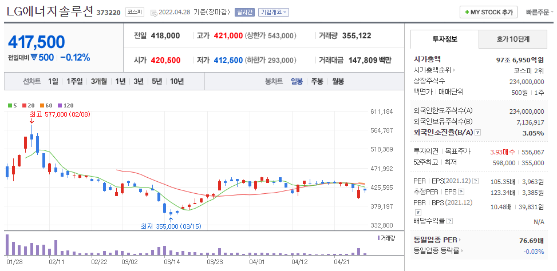The height and width of the screenshot is (271, 557).
Task: Click the stock code 373220
Action: [x=109, y=13]
